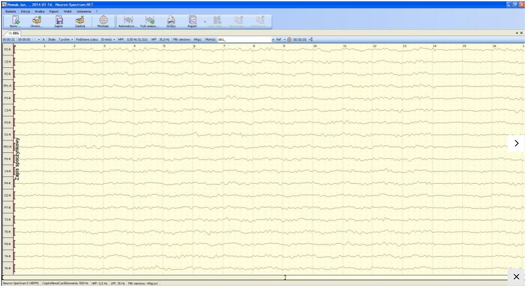The height and width of the screenshot is (287, 526).
Task: Toggle the O1-R channel label
Action: (x=7, y=135)
